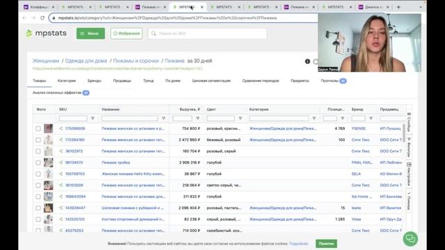This screenshot has width=445, height=250.
Task: Tick checkbox for SKU 168640094
Action: 38,197
